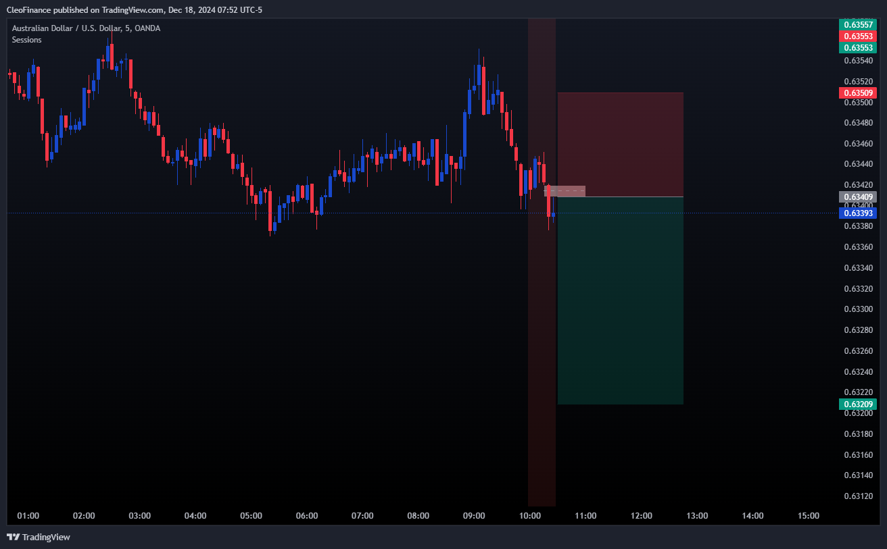Screen dimensions: 887x549
Task: Click the 0.63360 price axis value
Action: (x=859, y=247)
